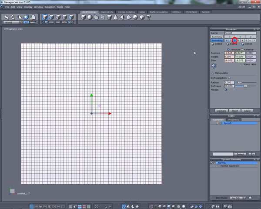
Task: Click the Apply button
Action: coord(247,111)
